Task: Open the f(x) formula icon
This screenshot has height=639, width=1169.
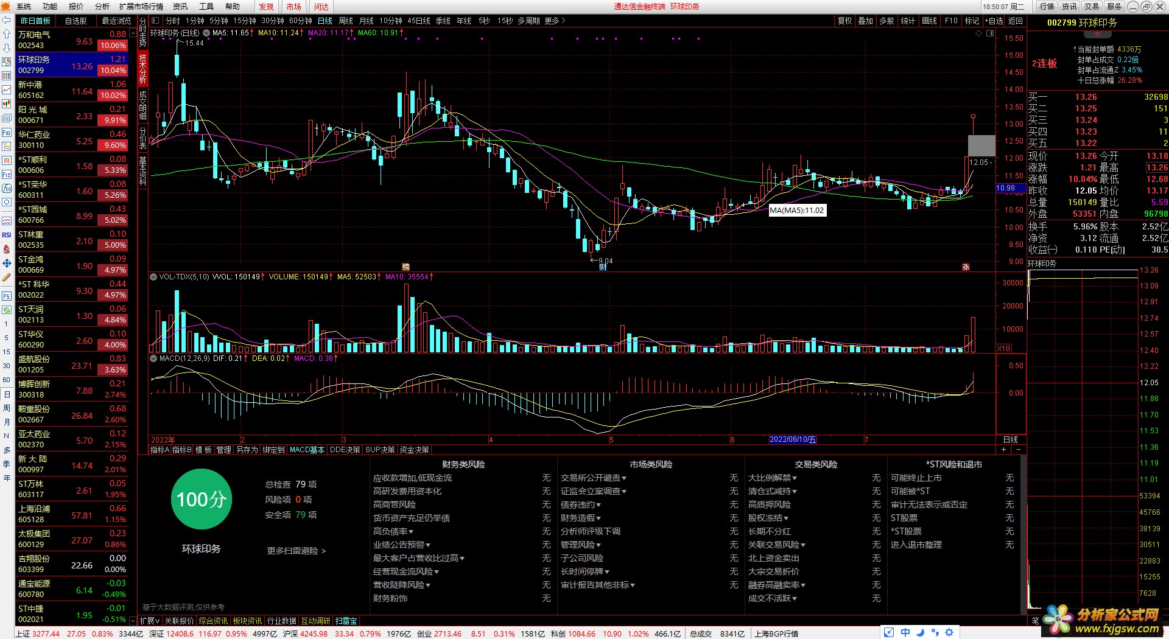Action: 7,189
